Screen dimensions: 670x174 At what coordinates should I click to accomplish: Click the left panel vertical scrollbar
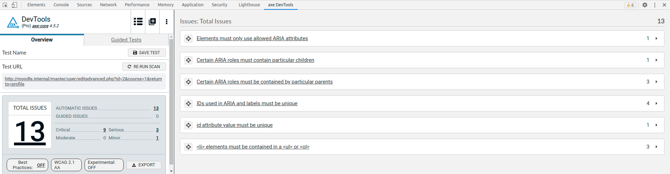click(x=171, y=101)
